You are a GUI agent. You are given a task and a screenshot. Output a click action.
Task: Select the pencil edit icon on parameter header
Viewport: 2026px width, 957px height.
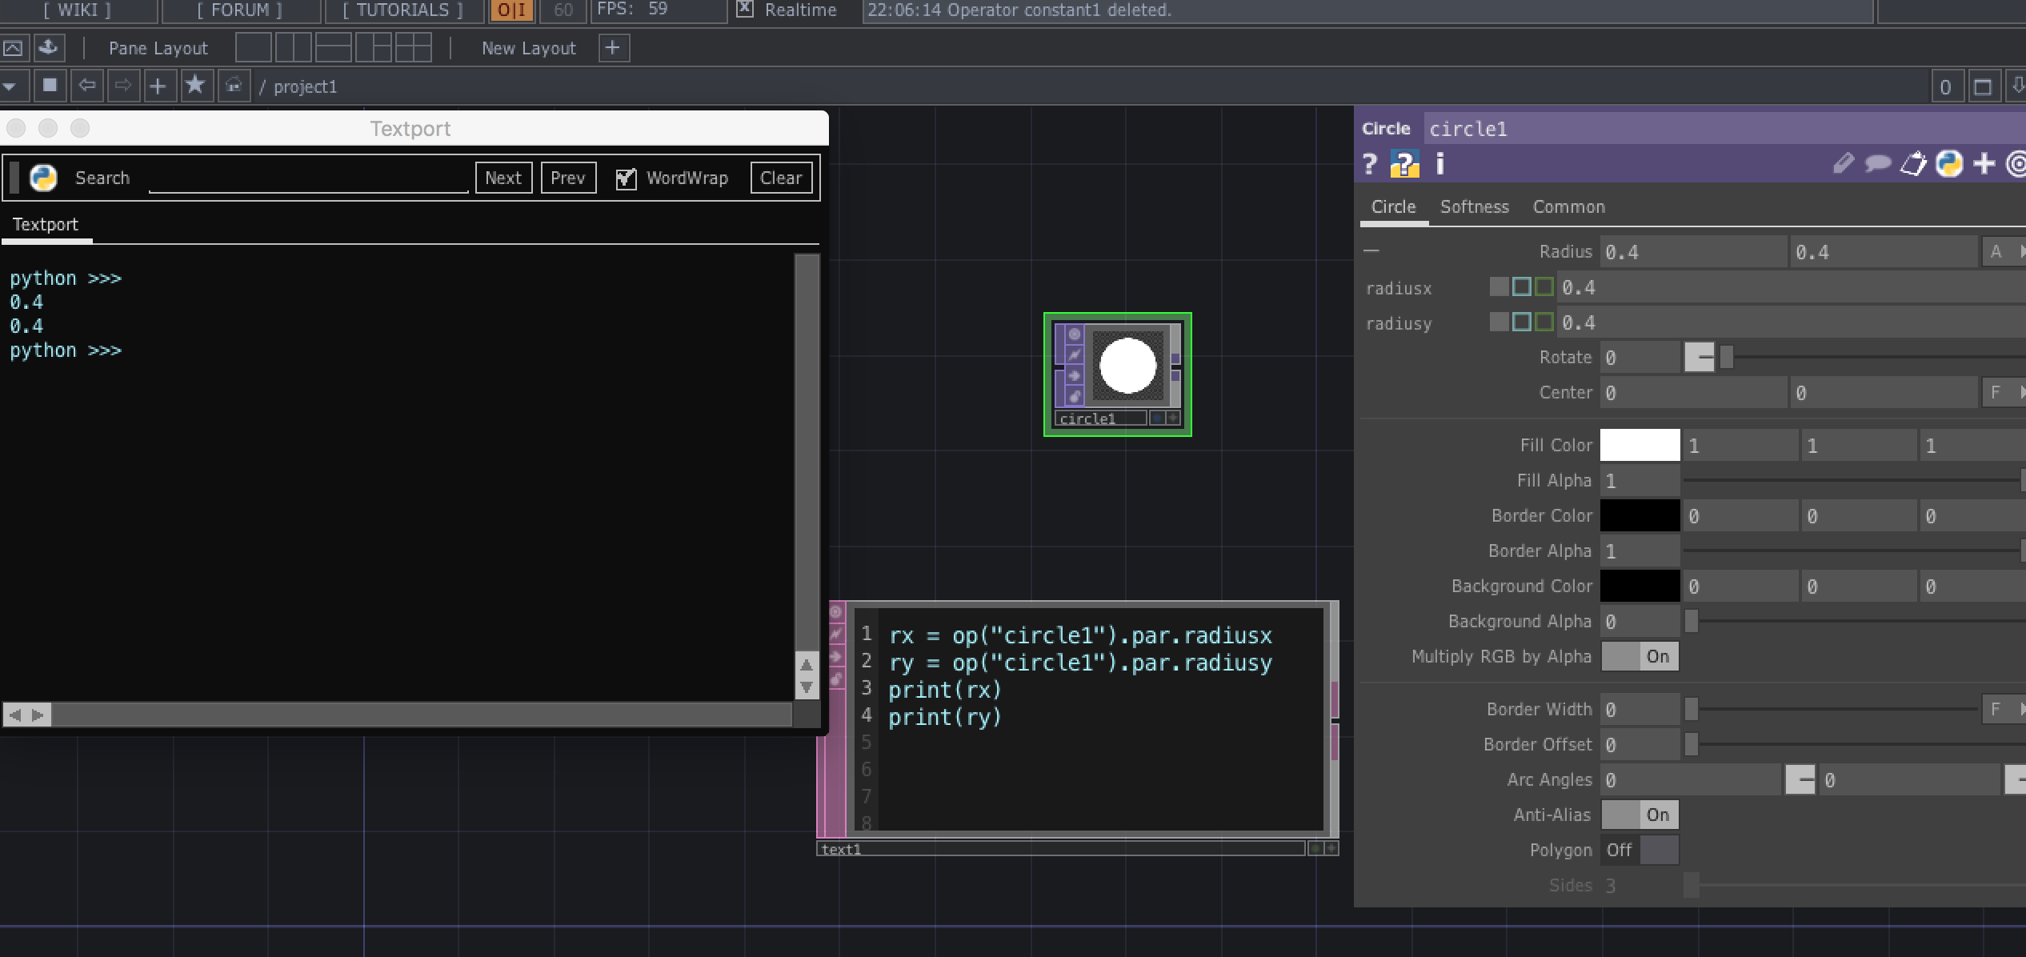pyautogui.click(x=1844, y=164)
